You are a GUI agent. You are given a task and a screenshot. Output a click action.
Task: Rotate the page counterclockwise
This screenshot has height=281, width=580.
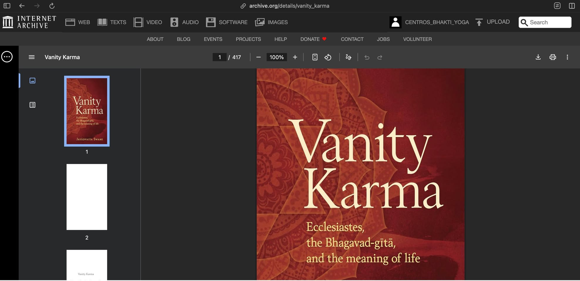coord(328,57)
